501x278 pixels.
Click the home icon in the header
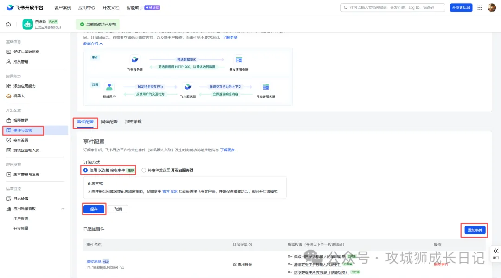click(8, 24)
